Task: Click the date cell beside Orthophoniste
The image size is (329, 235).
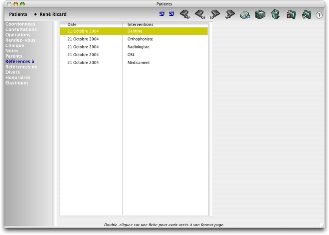Action: pos(83,39)
